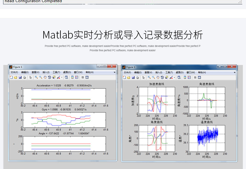The image size is (246, 169).
Task: Click the Gyro plot axes
Action: click(64, 120)
